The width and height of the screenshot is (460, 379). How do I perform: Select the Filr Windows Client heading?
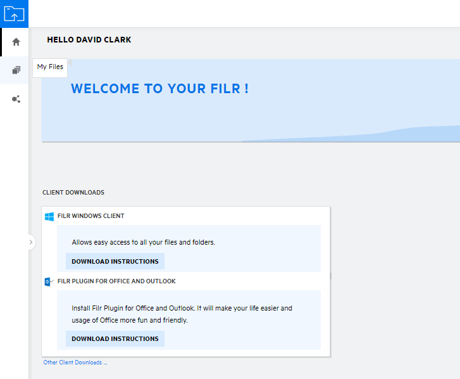(x=90, y=216)
